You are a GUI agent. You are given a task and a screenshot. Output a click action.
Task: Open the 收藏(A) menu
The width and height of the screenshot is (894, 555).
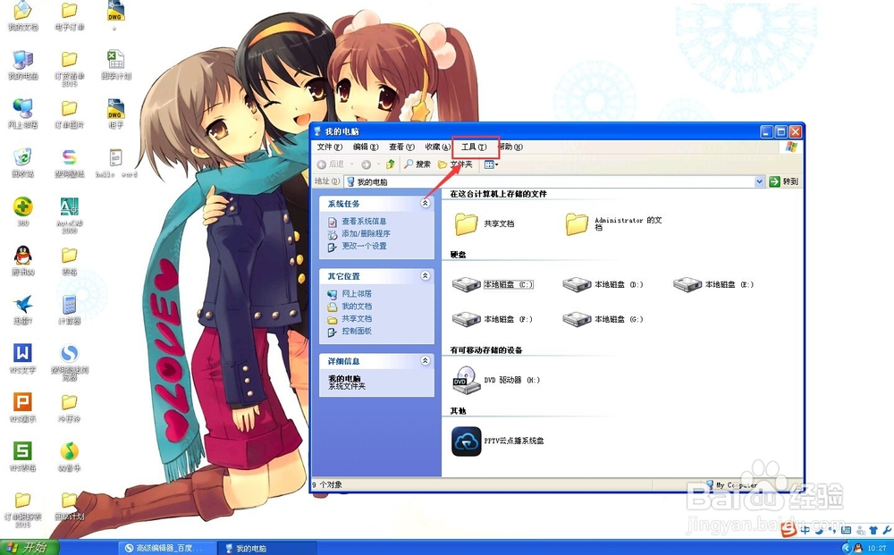[x=437, y=147]
